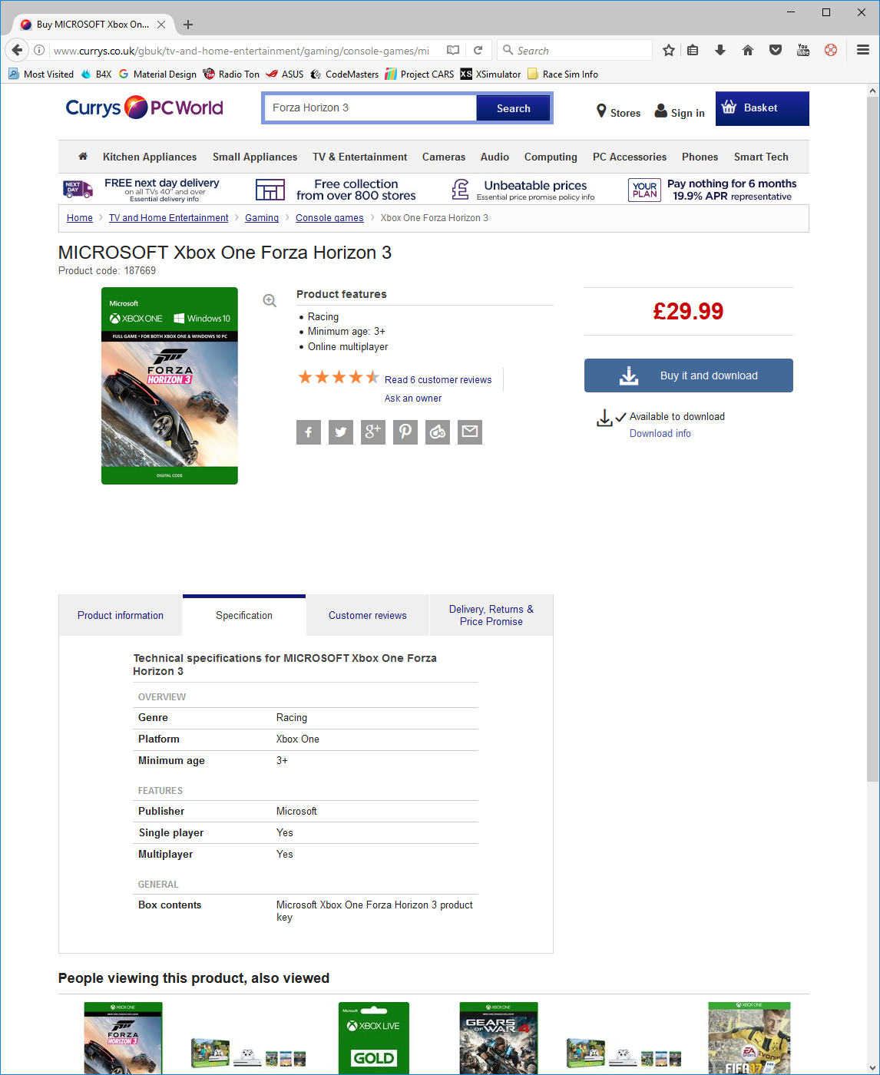880x1075 pixels.
Task: Switch to Product information tab
Action: coord(121,615)
